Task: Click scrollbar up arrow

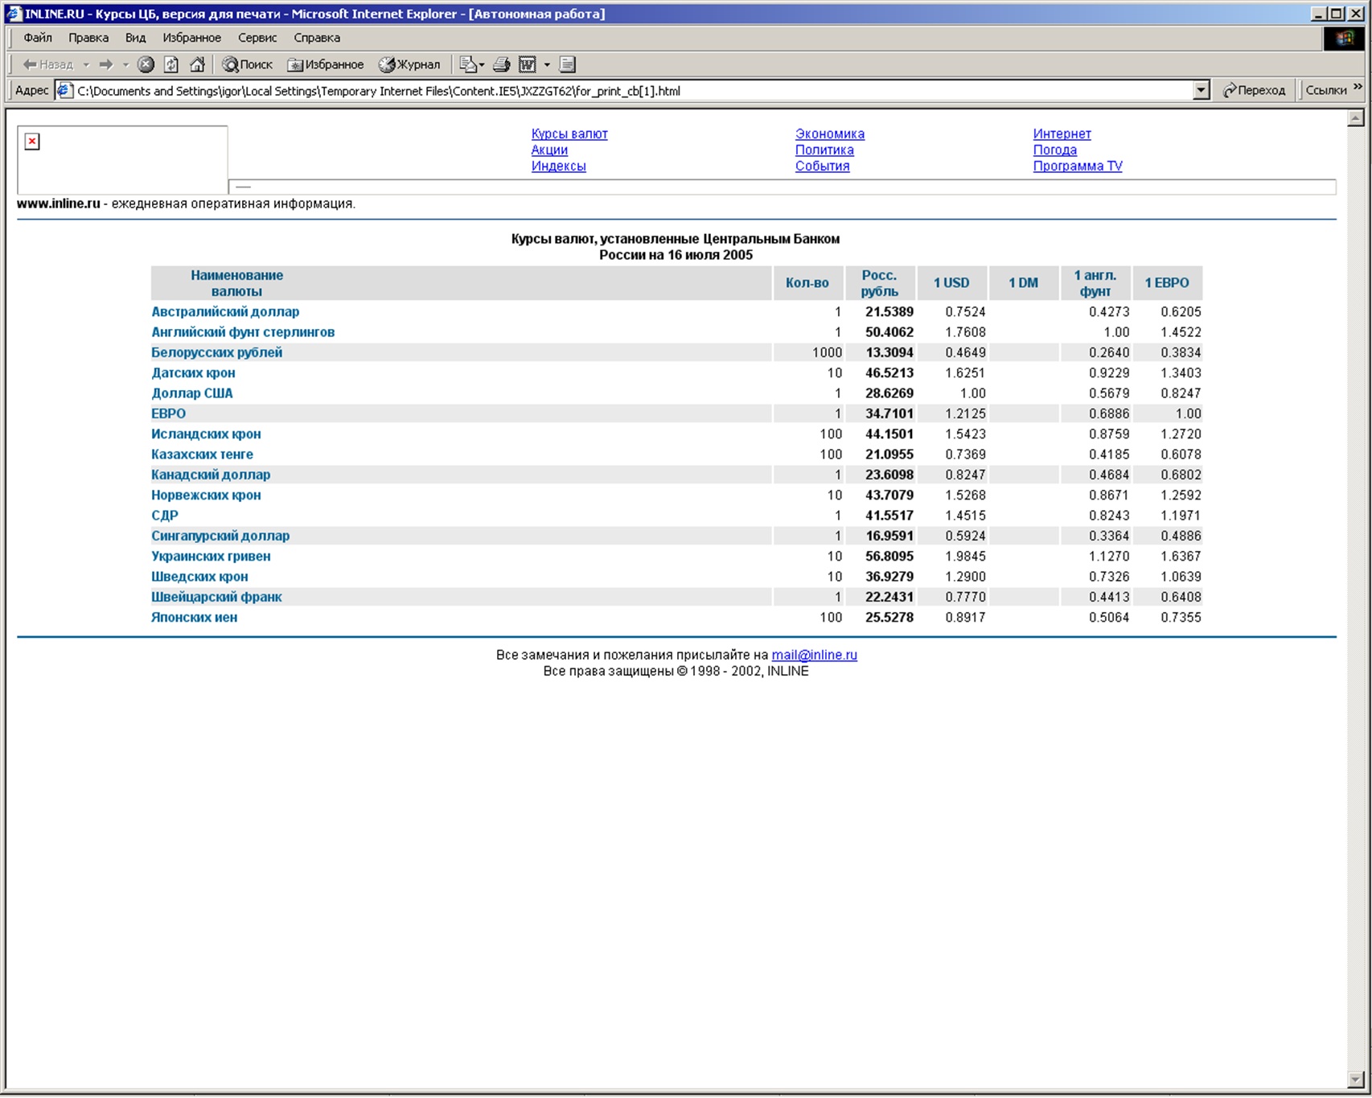Action: coord(1356,118)
